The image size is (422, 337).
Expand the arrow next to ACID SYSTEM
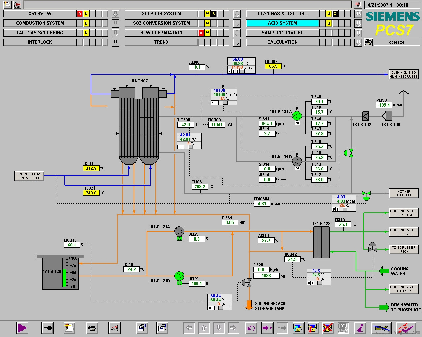[x=358, y=23]
